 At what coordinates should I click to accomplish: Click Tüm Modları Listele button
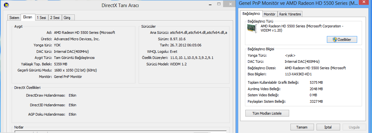[267, 113]
